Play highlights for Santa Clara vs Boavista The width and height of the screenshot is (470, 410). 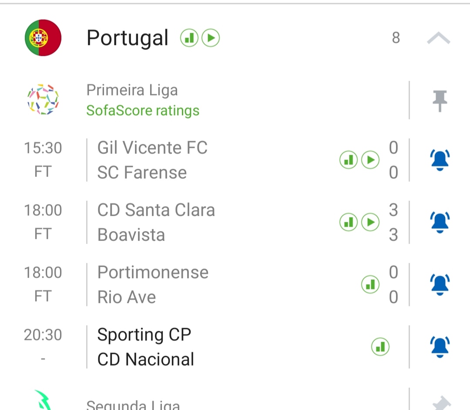371,223
